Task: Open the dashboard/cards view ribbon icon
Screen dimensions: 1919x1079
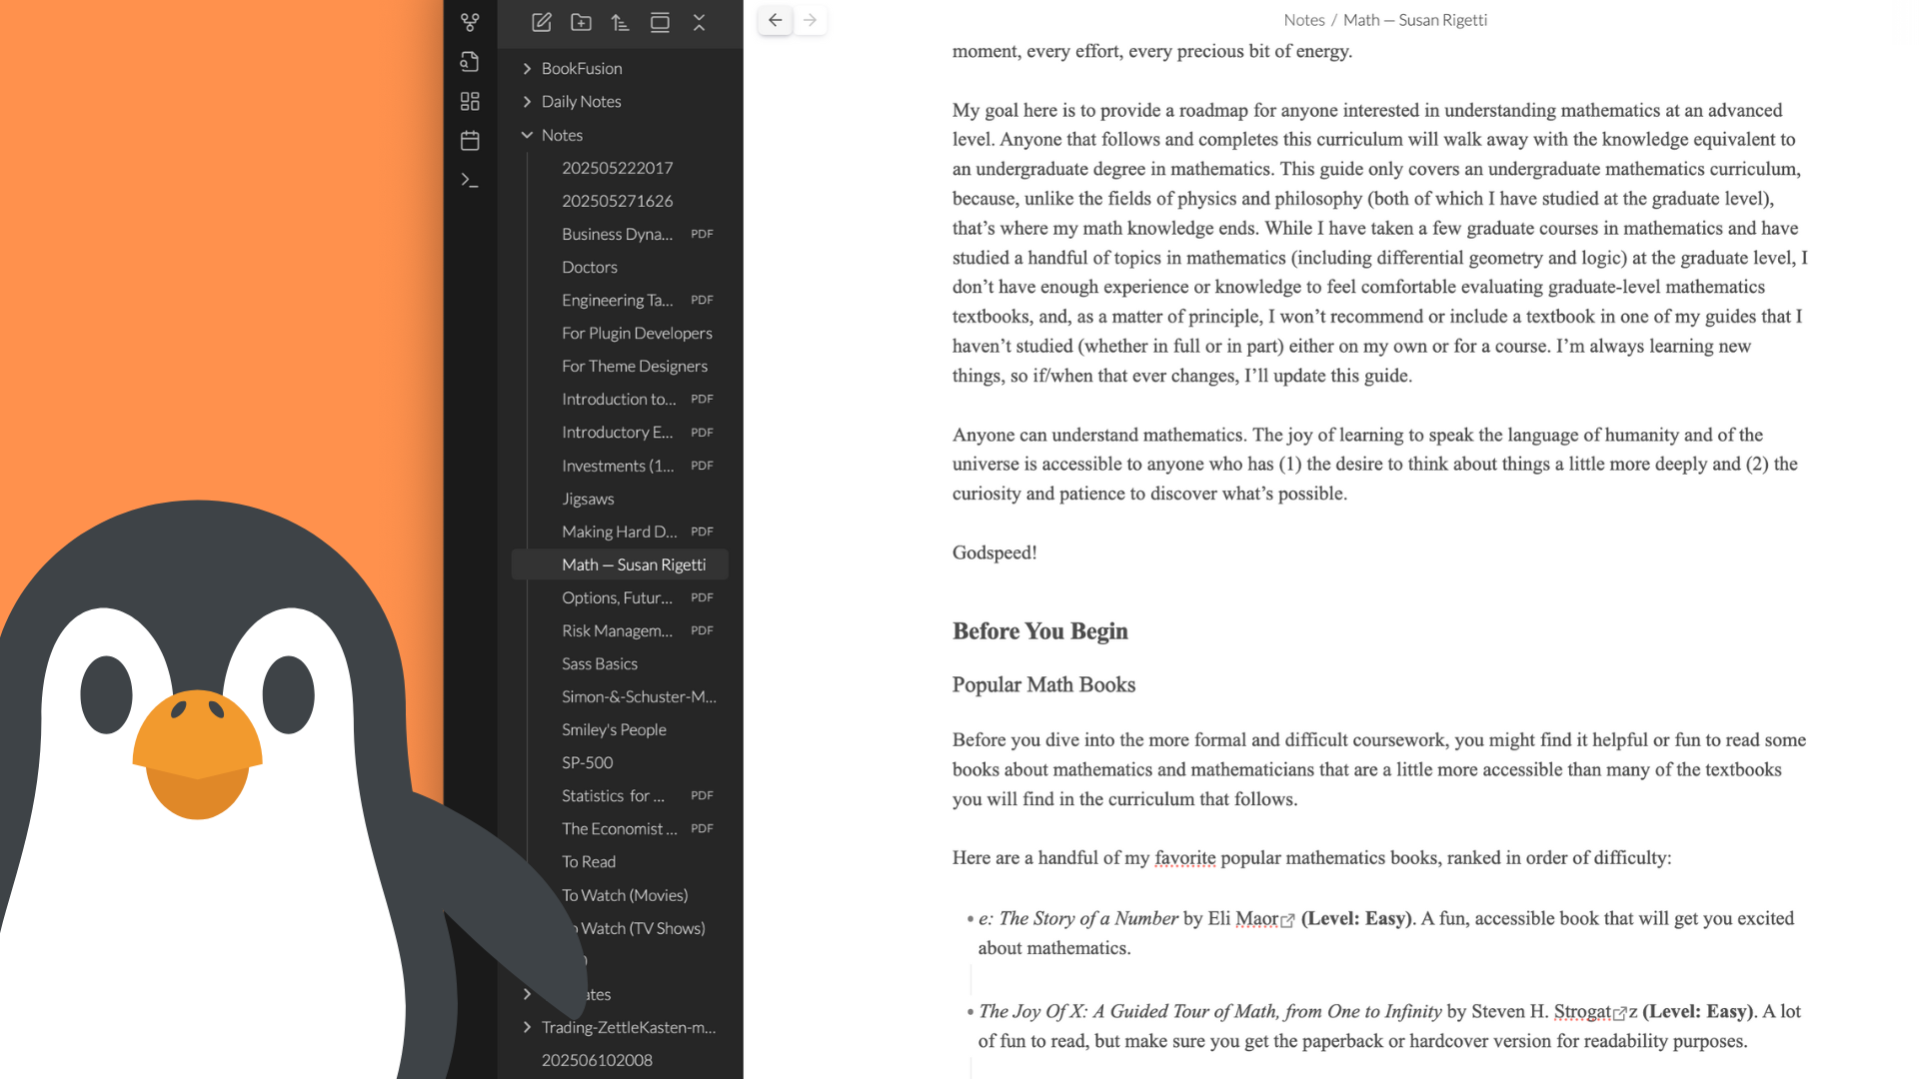Action: (470, 101)
